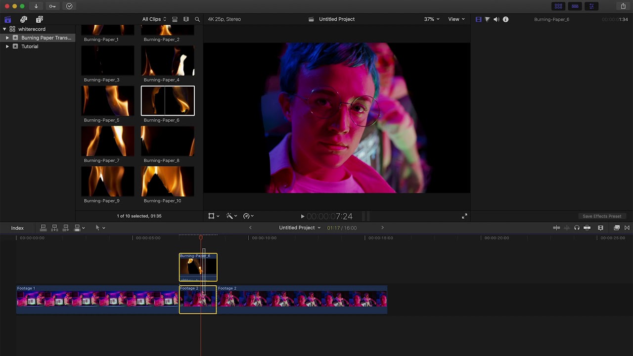Show the Effects browser icon
The width and height of the screenshot is (633, 356).
click(617, 228)
